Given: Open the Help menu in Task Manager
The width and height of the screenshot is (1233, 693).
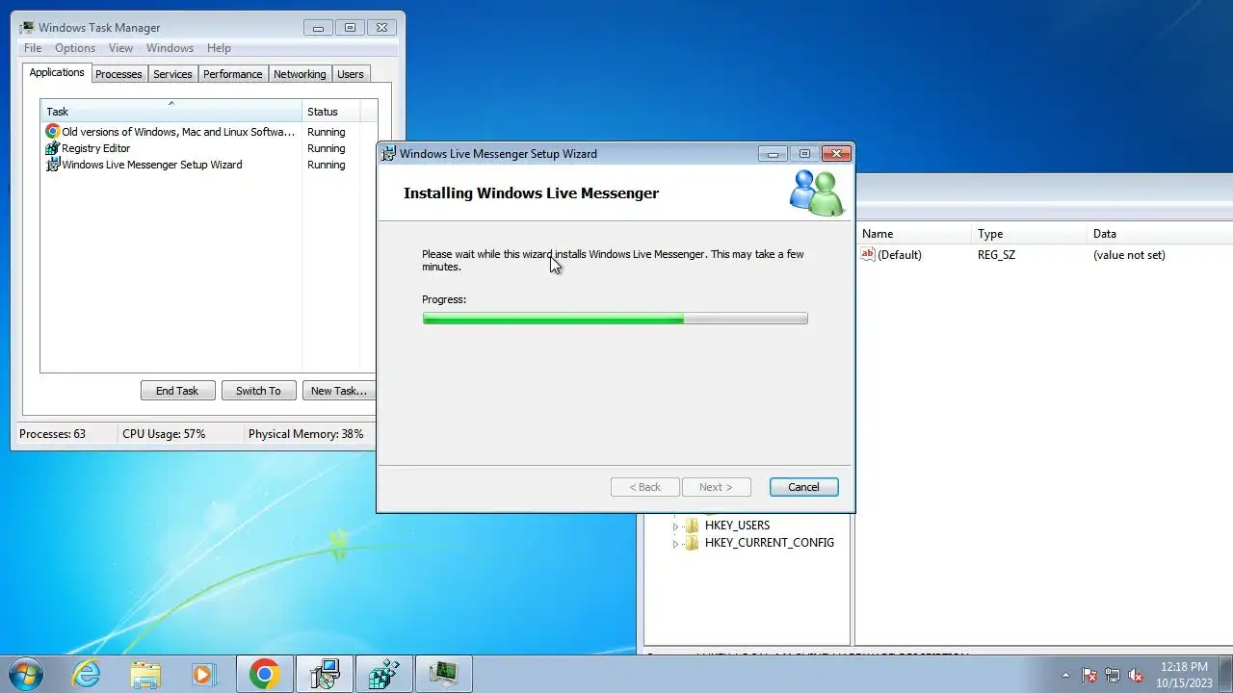Looking at the screenshot, I should click(219, 48).
